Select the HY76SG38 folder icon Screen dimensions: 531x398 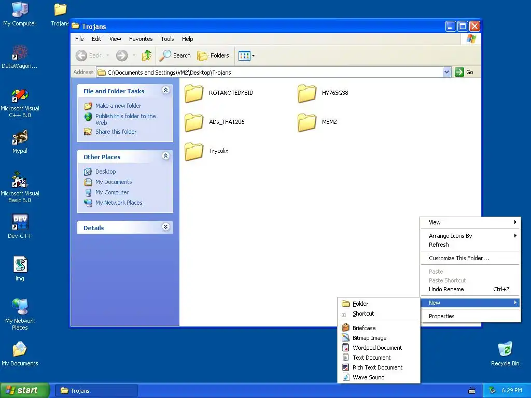click(307, 93)
